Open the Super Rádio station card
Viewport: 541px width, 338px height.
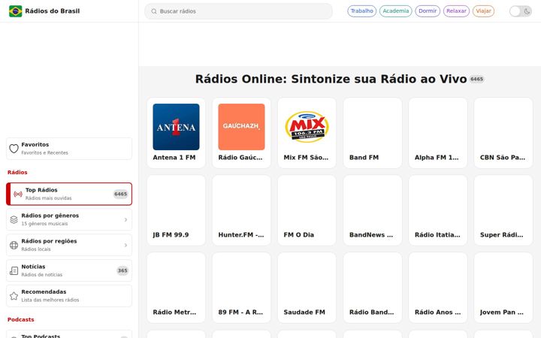coord(503,210)
